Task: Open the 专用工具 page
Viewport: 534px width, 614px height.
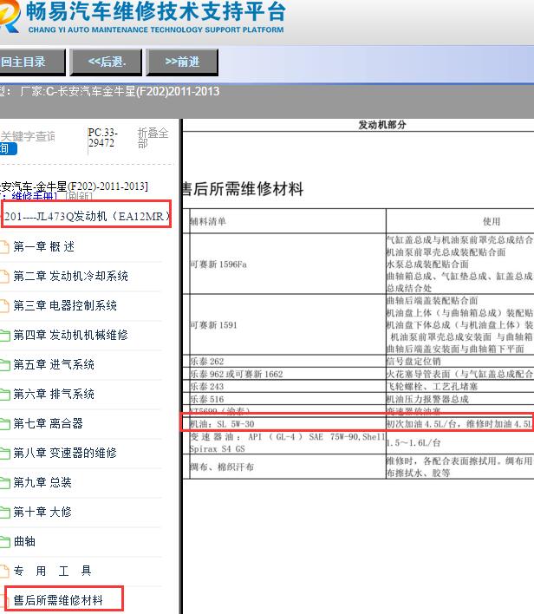Action: [53, 571]
